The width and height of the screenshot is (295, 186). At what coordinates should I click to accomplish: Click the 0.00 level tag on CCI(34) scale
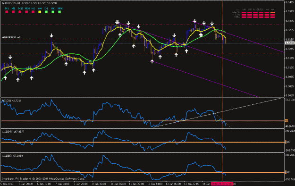pyautogui.click(x=288, y=142)
